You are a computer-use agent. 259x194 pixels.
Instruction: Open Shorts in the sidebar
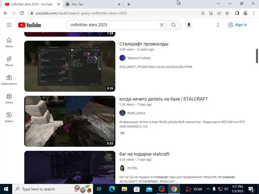9,61
